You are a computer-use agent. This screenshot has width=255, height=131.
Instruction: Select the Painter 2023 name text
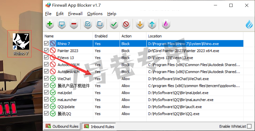(x=68, y=51)
